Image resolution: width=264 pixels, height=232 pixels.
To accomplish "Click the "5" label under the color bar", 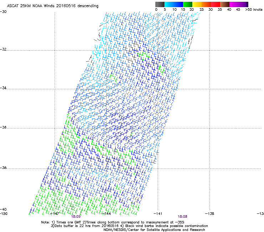I will point(165,9).
